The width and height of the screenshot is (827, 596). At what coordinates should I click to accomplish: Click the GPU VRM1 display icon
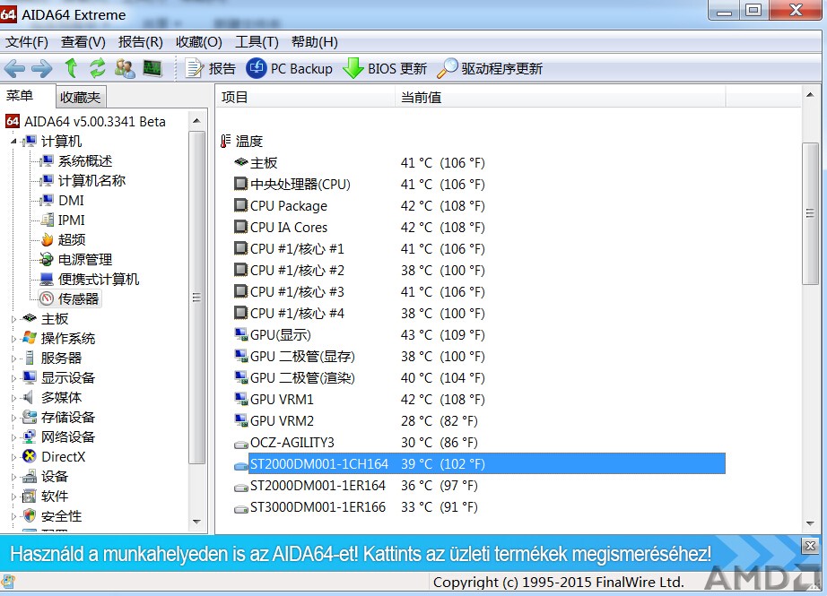pyautogui.click(x=241, y=399)
